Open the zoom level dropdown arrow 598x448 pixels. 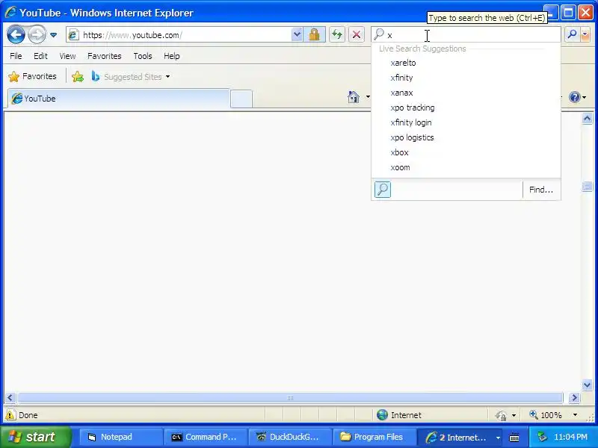(x=575, y=415)
